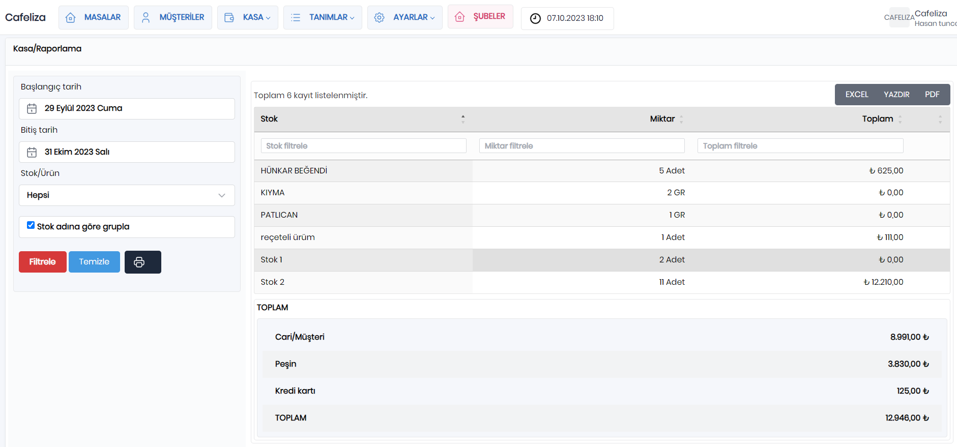Click the MASALAR home icon

71,18
